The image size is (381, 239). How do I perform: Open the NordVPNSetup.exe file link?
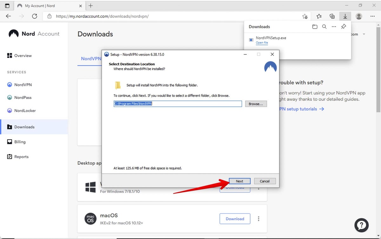(x=262, y=43)
